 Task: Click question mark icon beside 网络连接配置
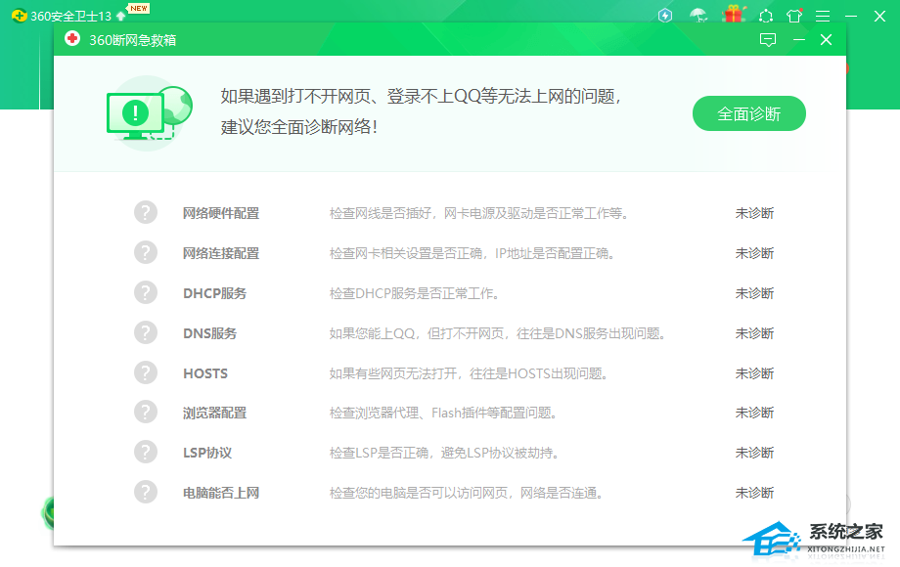point(146,252)
